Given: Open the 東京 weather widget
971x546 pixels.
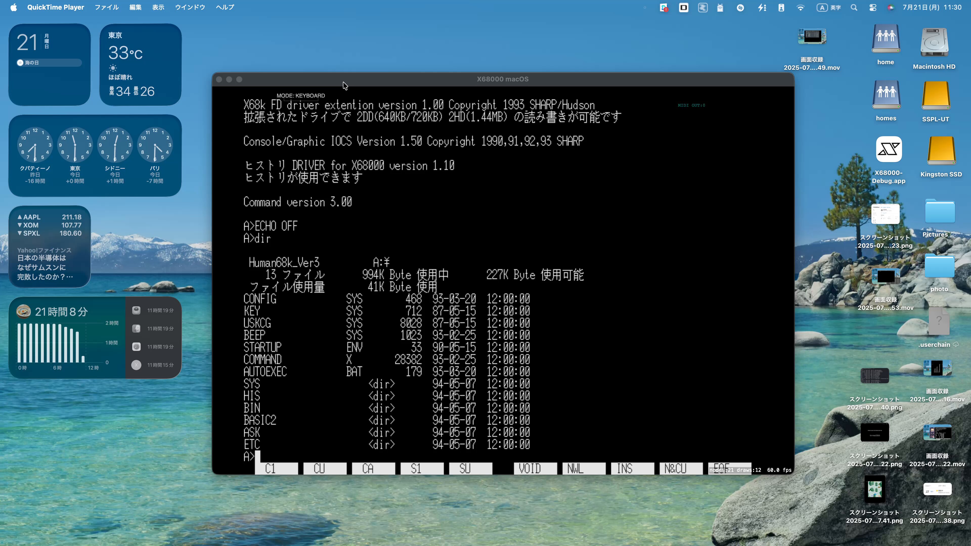Looking at the screenshot, I should (x=141, y=64).
